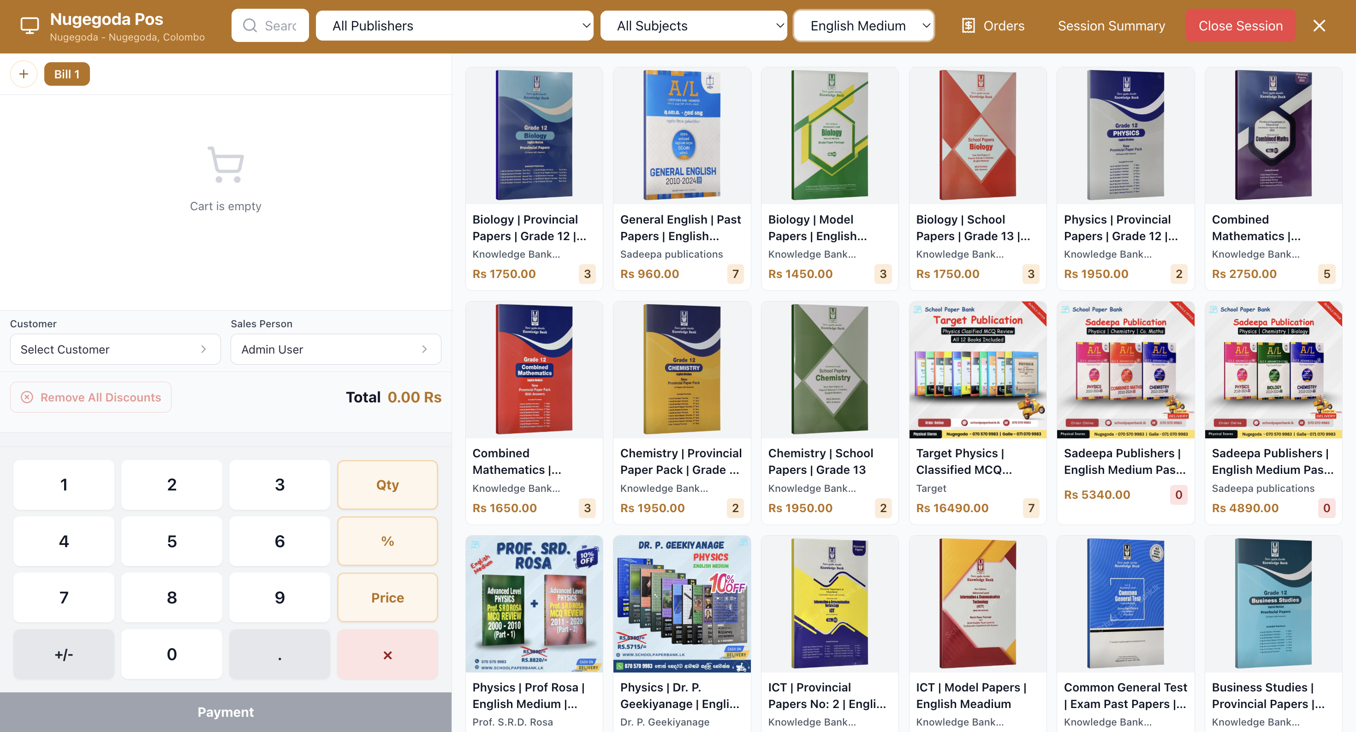Screen dimensions: 1356x732
Task: Click the Close Session button
Action: pyautogui.click(x=1240, y=26)
